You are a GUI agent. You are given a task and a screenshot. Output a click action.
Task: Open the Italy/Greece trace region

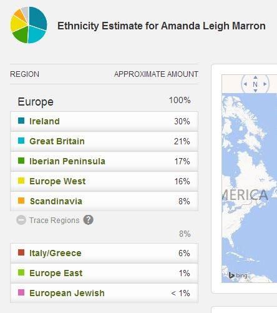pyautogui.click(x=104, y=253)
